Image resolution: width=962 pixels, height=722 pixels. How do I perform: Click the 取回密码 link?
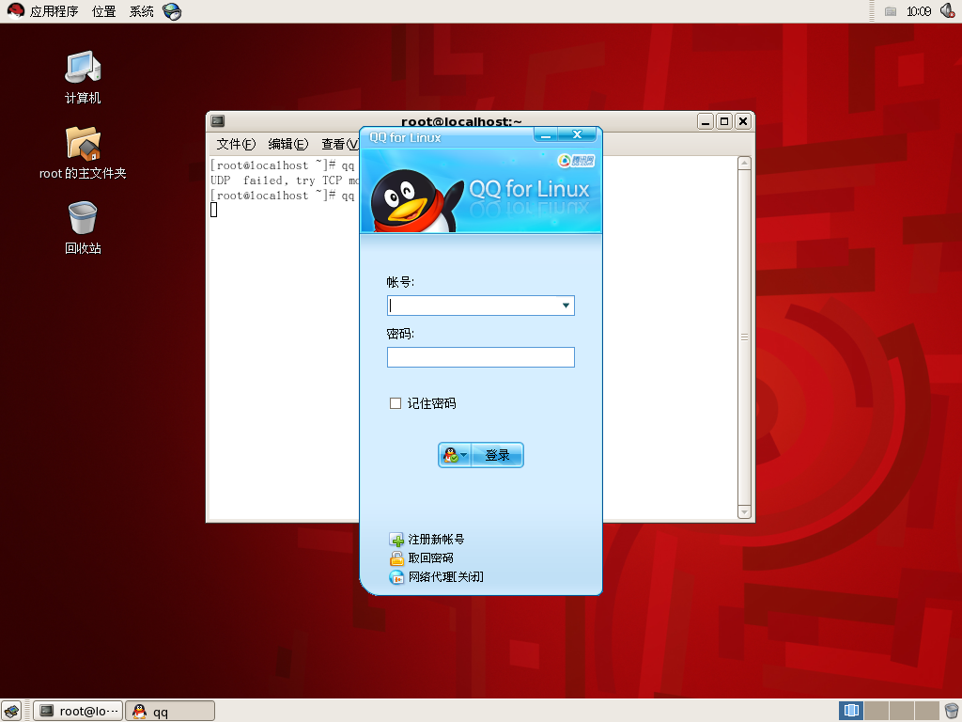click(430, 558)
